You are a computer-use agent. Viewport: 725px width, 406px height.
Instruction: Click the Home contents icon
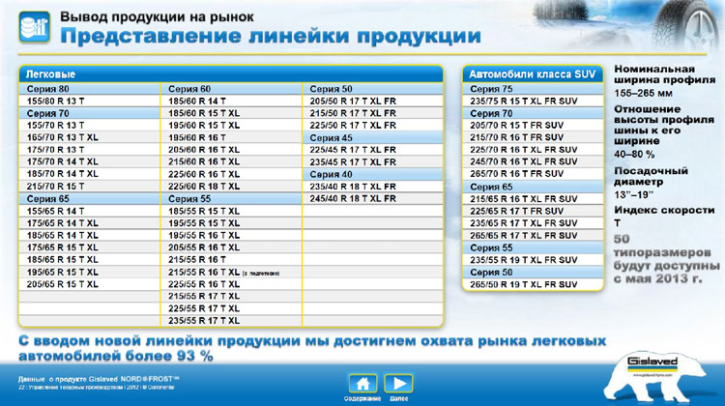362,384
